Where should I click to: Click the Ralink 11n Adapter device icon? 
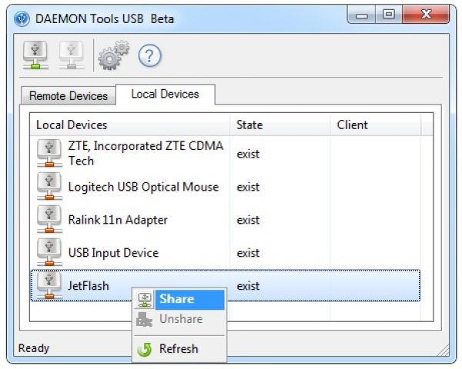coord(50,220)
